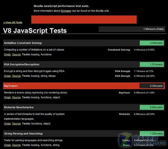Click the 8.68runs/s green result box
The image size is (168, 149).
[x=152, y=107]
